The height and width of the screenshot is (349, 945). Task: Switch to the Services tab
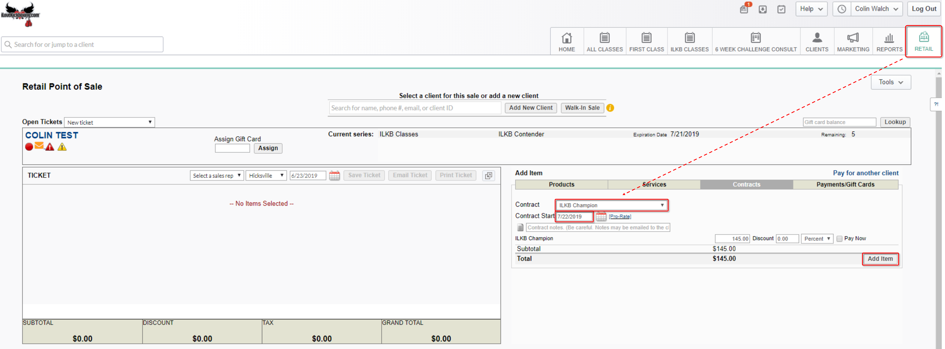pos(654,185)
